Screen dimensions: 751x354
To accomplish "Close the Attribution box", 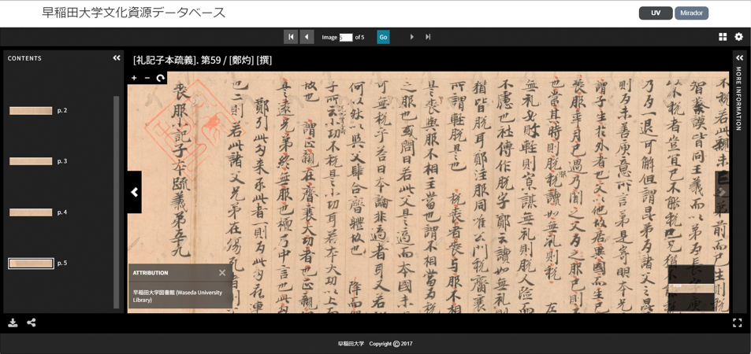I will pyautogui.click(x=222, y=273).
